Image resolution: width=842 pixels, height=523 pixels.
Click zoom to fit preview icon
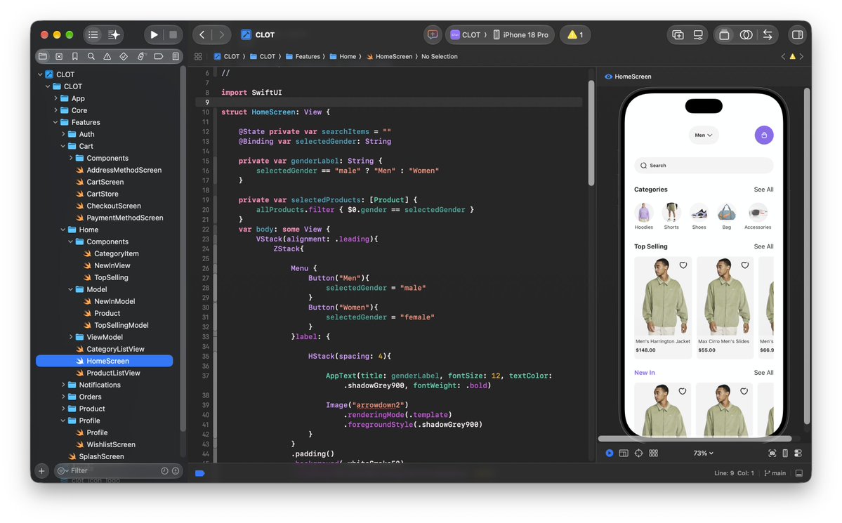click(772, 454)
